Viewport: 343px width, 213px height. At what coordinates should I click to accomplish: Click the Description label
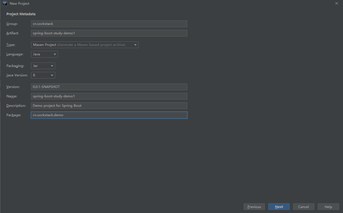(16, 105)
